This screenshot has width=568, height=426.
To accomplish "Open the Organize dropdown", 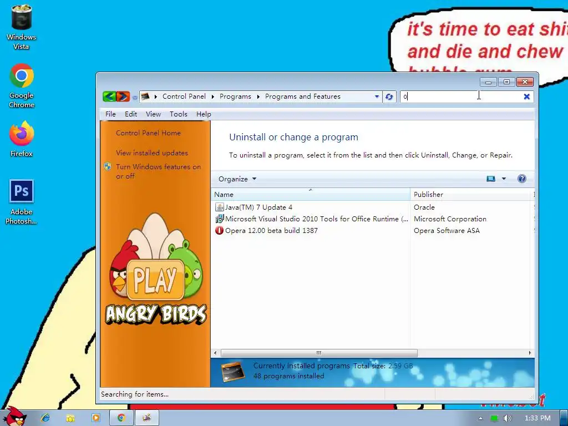I will pos(237,179).
